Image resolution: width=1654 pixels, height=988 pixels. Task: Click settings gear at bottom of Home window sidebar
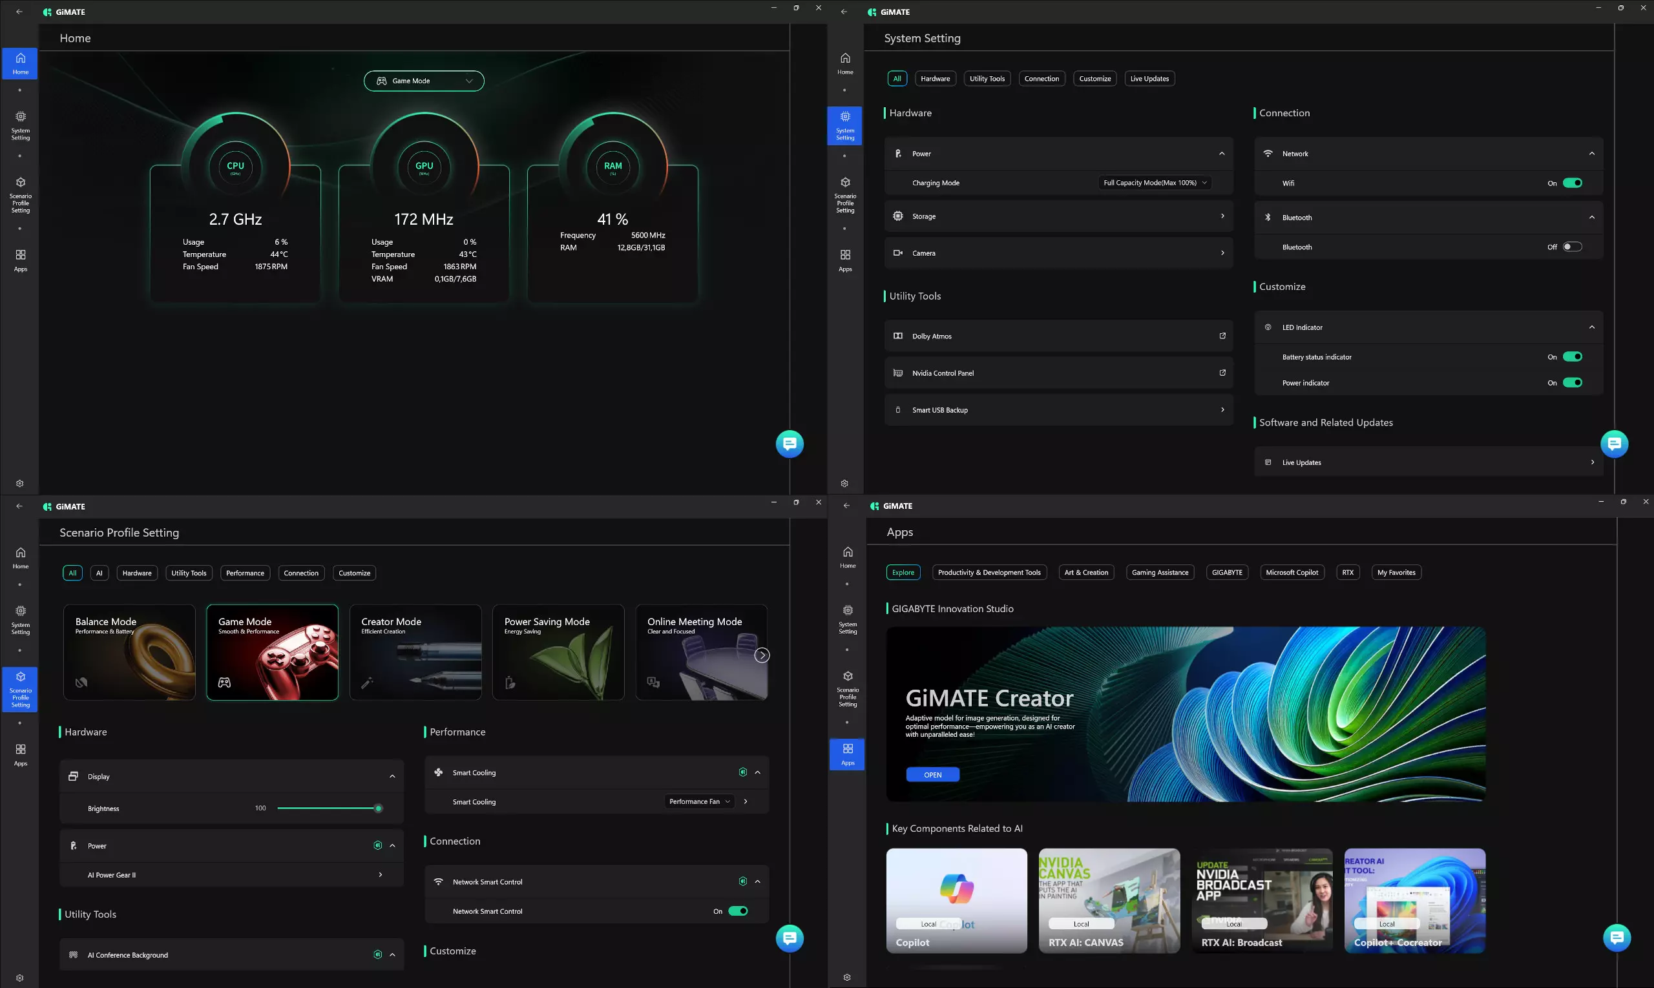20,484
